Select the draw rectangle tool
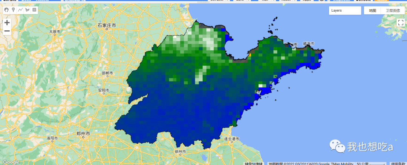 tap(34, 10)
